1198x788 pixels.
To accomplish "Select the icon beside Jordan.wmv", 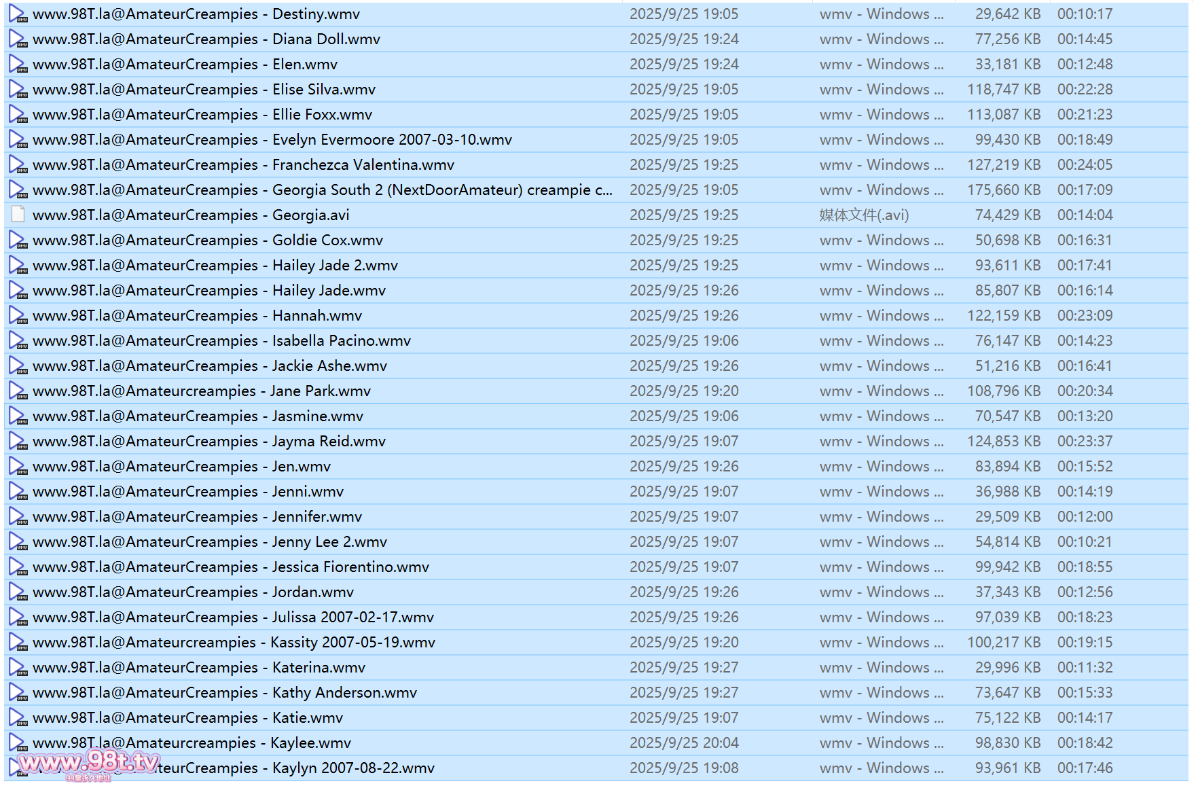I will pyautogui.click(x=18, y=592).
